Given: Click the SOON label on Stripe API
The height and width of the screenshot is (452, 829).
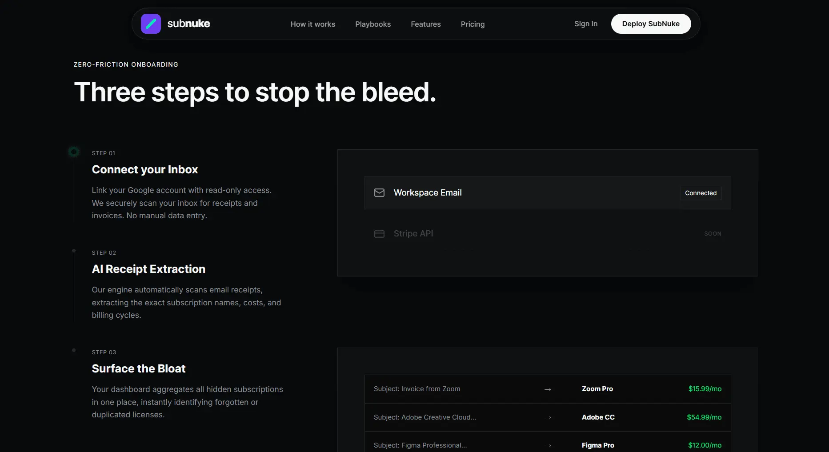Looking at the screenshot, I should [x=713, y=234].
